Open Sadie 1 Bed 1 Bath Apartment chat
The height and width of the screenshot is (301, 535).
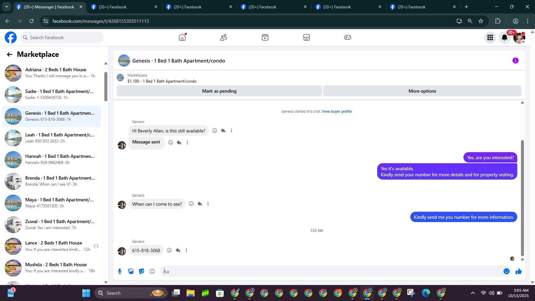pos(52,95)
